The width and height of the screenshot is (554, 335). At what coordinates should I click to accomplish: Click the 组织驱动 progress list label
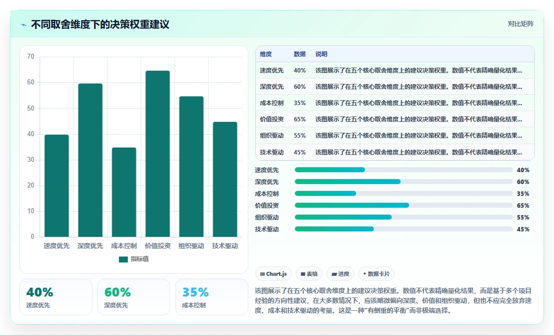267,218
